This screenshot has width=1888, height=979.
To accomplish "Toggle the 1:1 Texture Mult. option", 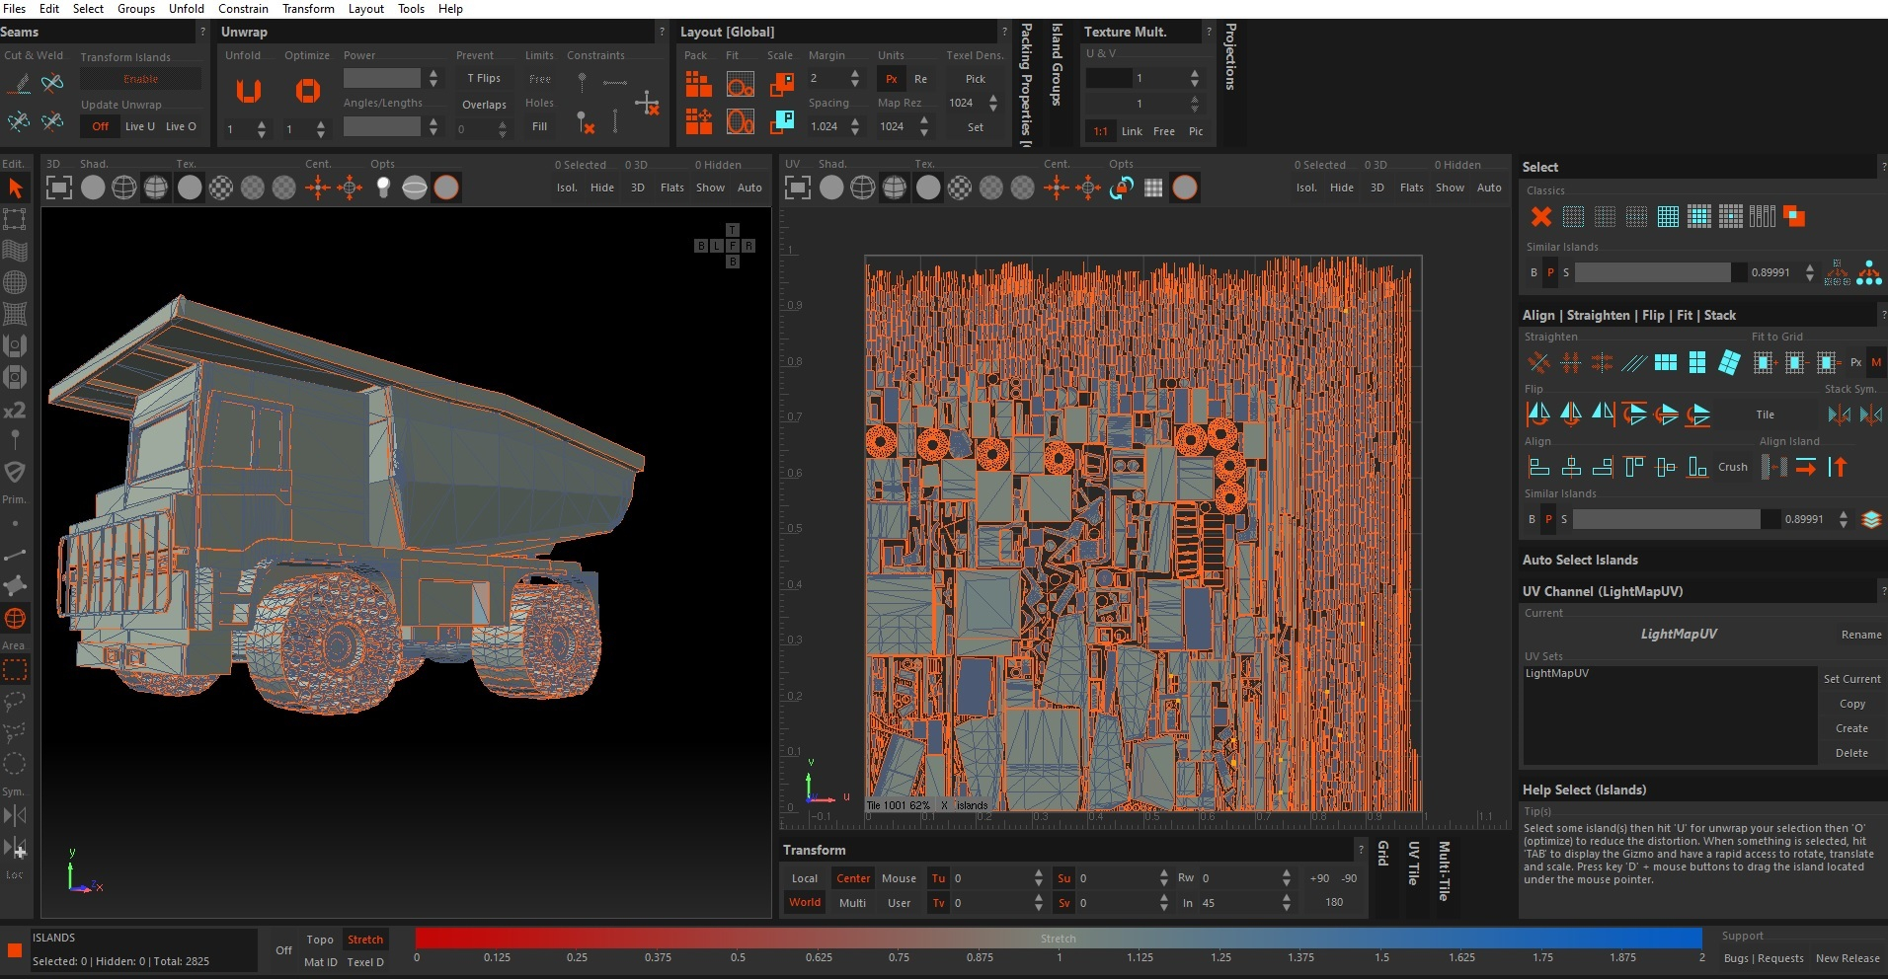I will [1100, 131].
